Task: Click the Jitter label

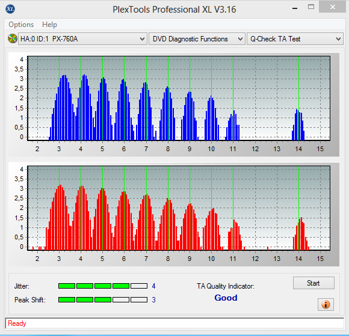Action: point(22,286)
